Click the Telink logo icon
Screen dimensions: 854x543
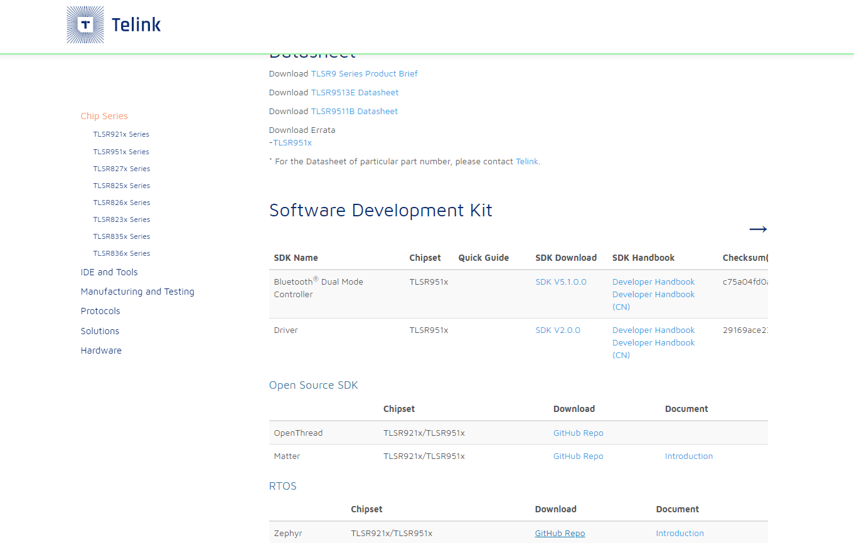(85, 25)
